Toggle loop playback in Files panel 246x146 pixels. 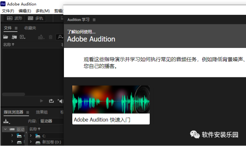click(x=51, y=101)
